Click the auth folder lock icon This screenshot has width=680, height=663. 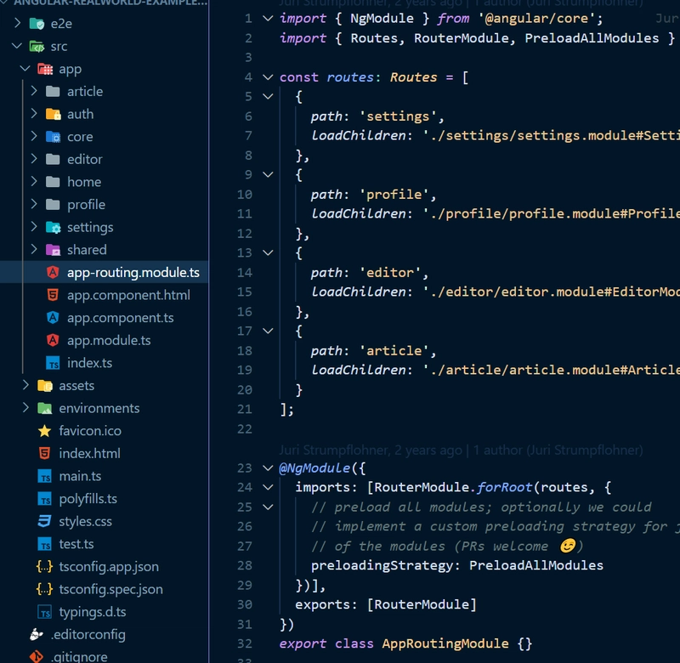click(54, 114)
